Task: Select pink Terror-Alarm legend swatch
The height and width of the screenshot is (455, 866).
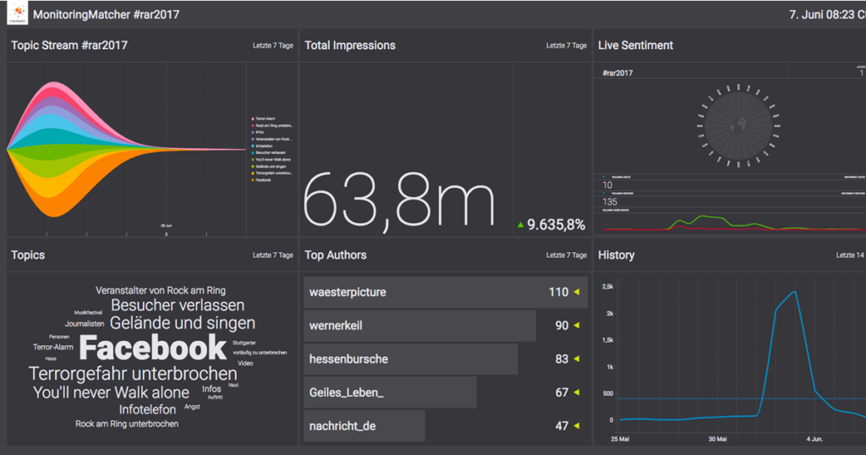Action: tap(253, 118)
